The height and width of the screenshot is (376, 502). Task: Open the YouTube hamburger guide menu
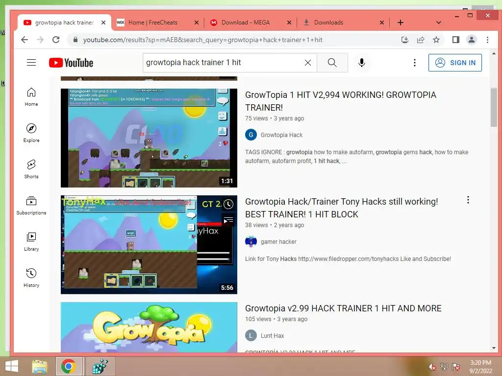(x=31, y=62)
